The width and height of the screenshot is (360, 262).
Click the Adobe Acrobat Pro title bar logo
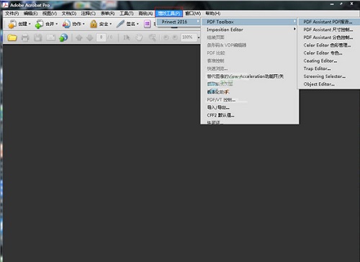pyautogui.click(x=5, y=5)
